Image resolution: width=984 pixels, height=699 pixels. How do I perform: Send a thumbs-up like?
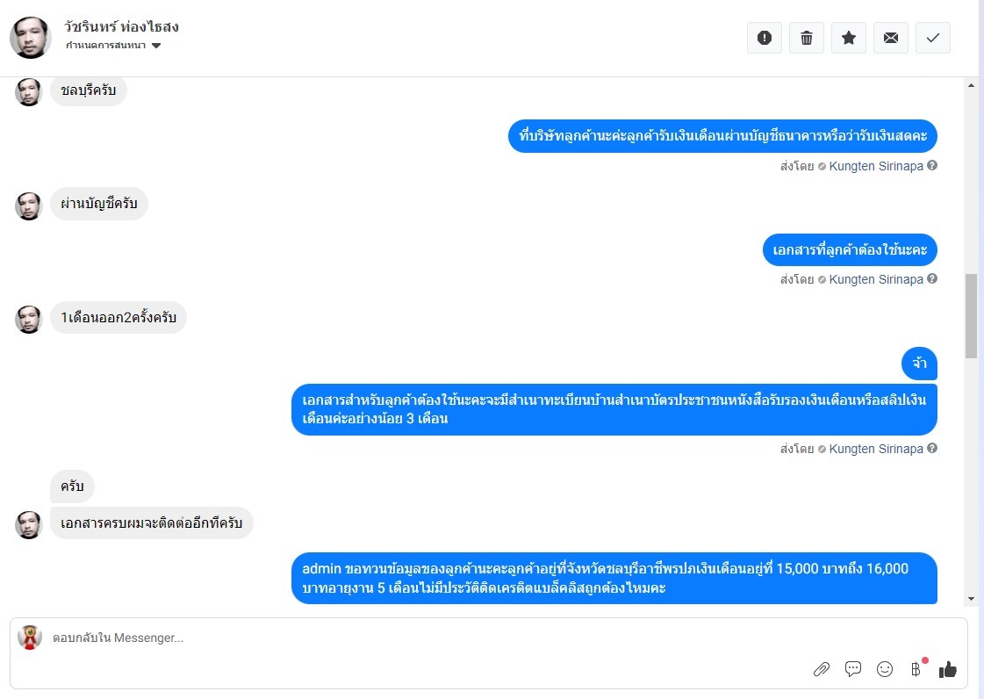click(948, 669)
